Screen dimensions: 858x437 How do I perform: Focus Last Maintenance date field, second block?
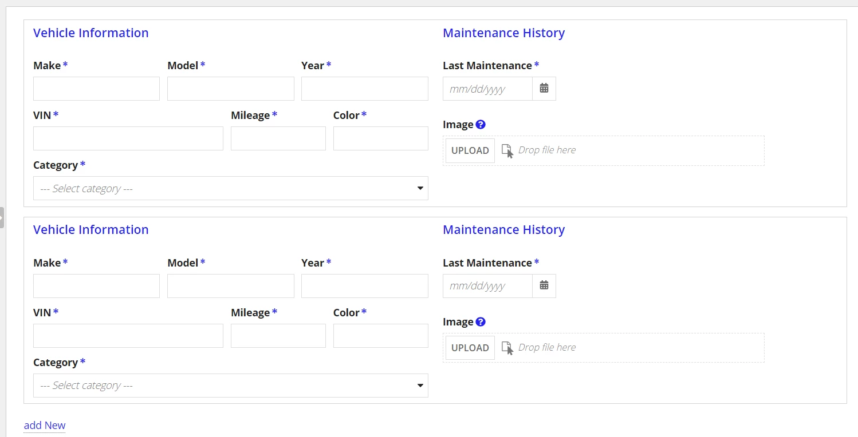(487, 286)
